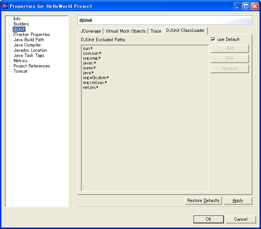Image resolution: width=261 pixels, height=229 pixels.
Task: Open the Java Compiler settings
Action: (27, 45)
